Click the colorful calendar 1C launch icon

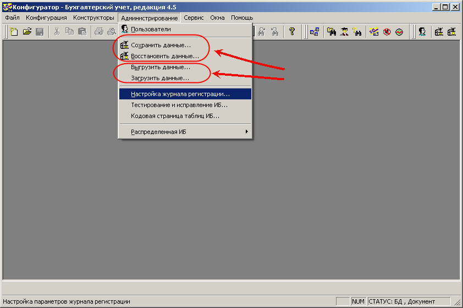(374, 31)
